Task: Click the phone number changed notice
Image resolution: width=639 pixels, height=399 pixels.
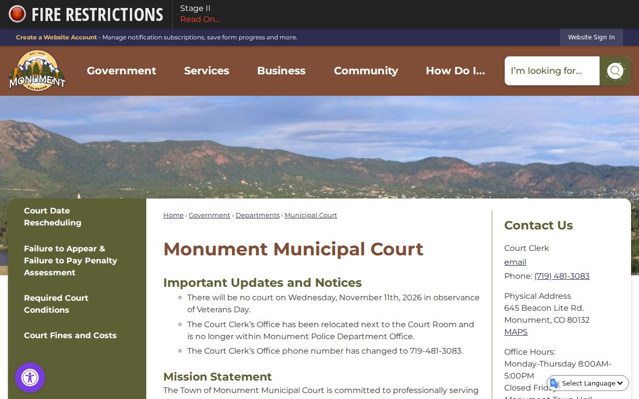Action: 325,351
